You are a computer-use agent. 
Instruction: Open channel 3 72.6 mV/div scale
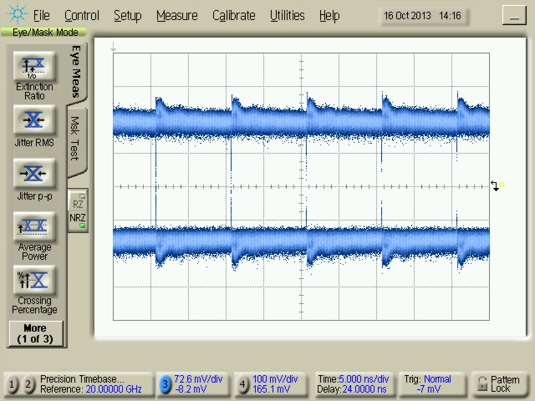pyautogui.click(x=198, y=378)
